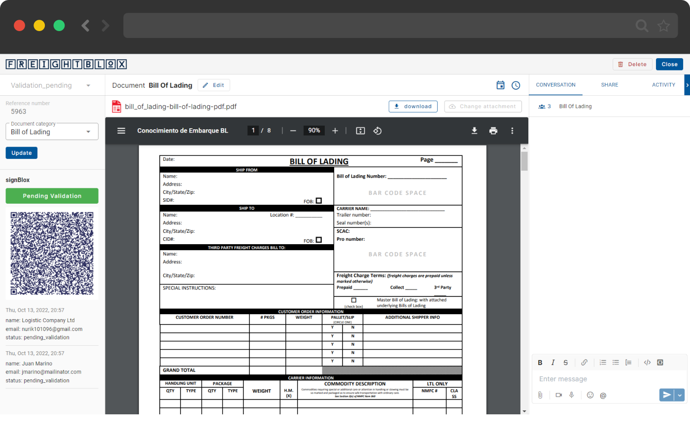Image resolution: width=690 pixels, height=439 pixels.
Task: Click the red PDF file icon
Action: pos(116,107)
